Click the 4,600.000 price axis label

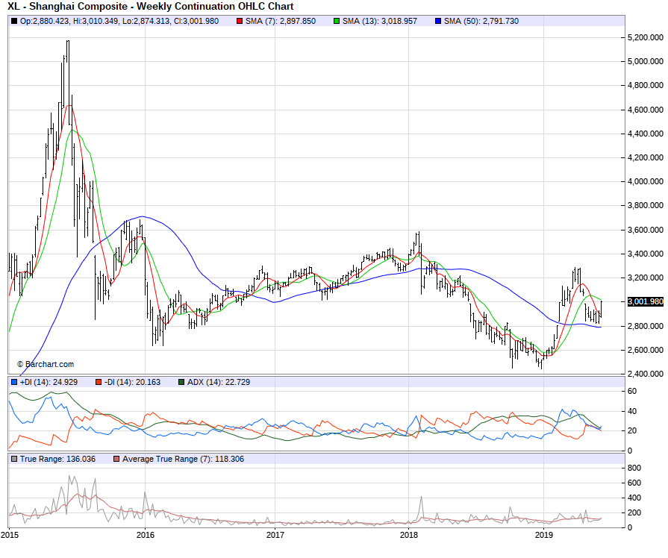click(646, 110)
